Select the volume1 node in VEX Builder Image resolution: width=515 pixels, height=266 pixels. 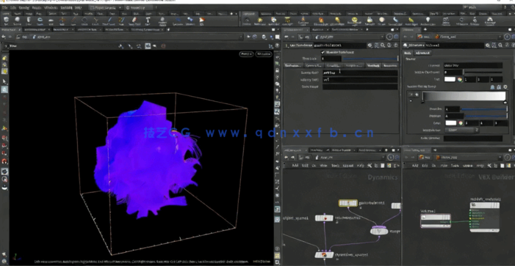click(436, 221)
